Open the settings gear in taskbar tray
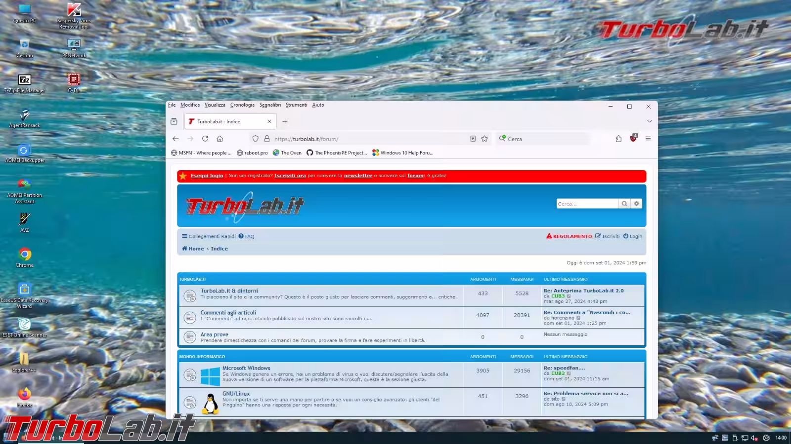791x444 pixels. [766, 438]
